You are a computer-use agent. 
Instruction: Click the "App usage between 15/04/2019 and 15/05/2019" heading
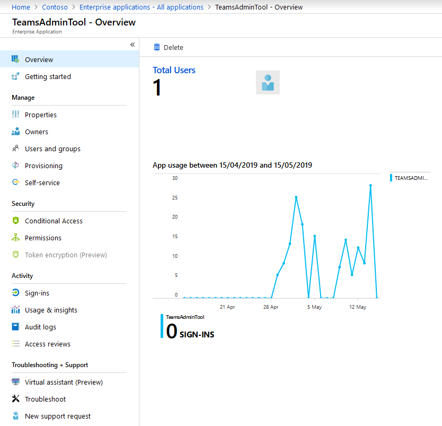232,165
